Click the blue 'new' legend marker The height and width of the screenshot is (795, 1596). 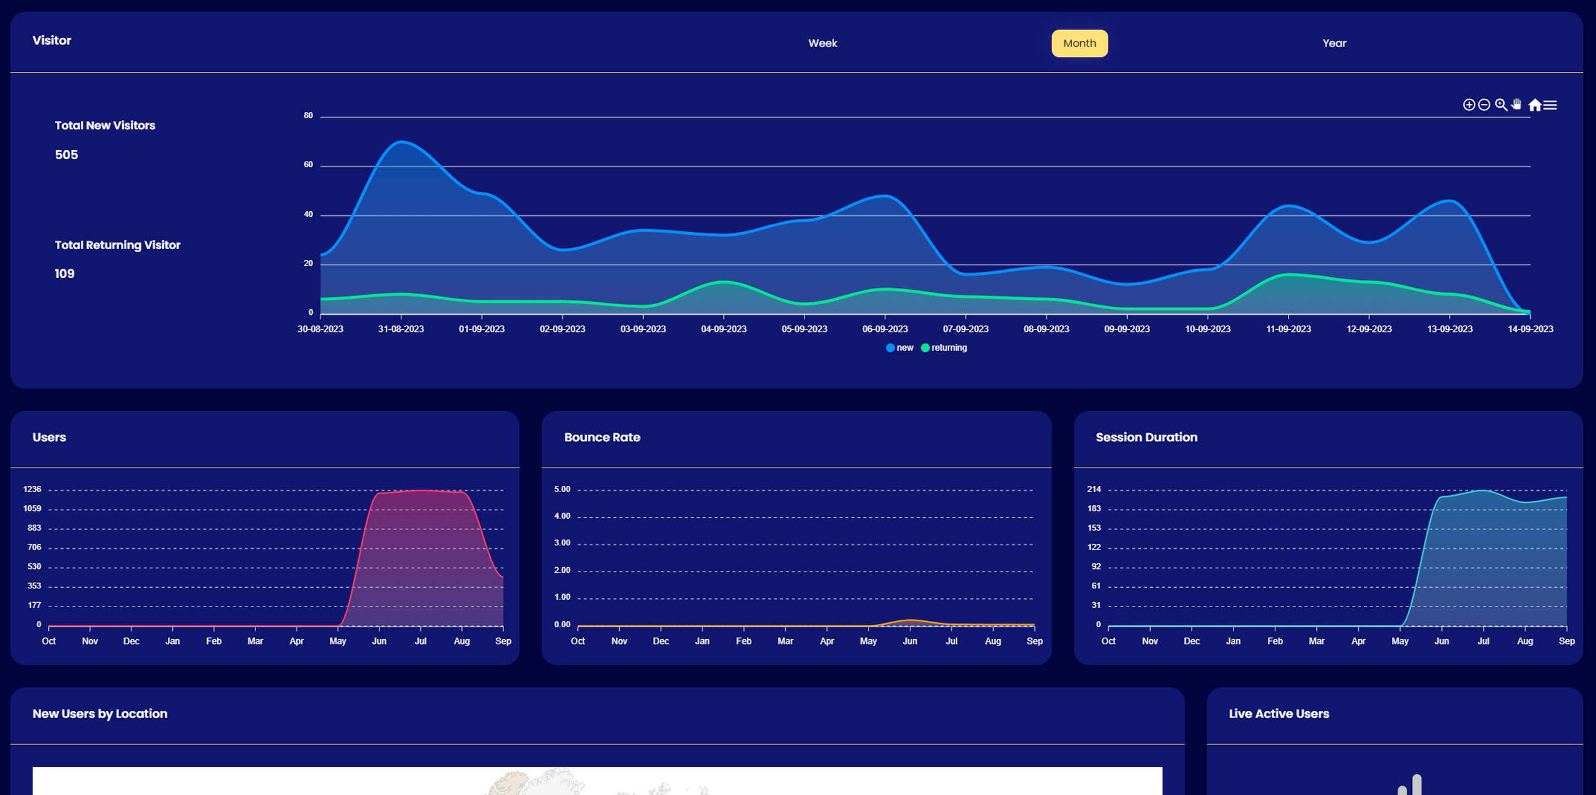point(890,348)
